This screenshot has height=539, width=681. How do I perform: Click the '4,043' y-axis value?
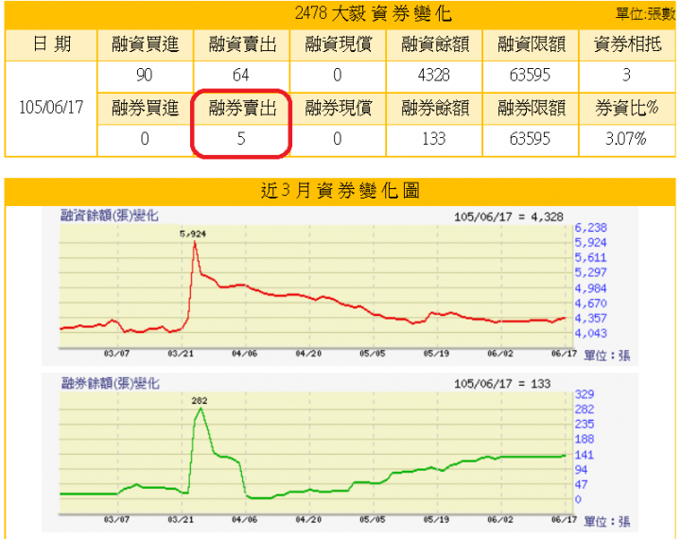(x=590, y=334)
